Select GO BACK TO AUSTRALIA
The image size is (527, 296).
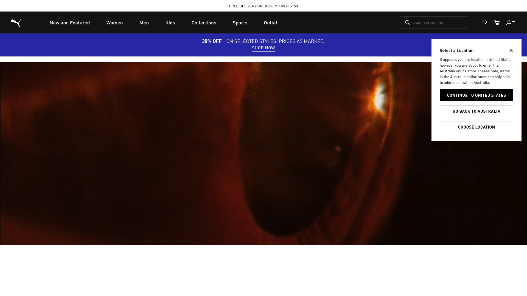476,111
